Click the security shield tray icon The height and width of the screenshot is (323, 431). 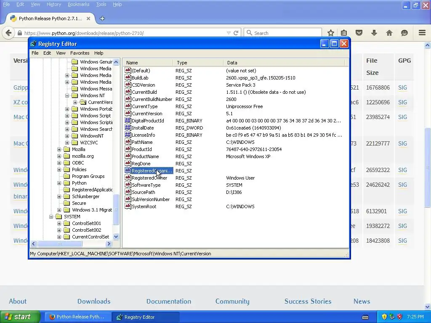point(384,317)
